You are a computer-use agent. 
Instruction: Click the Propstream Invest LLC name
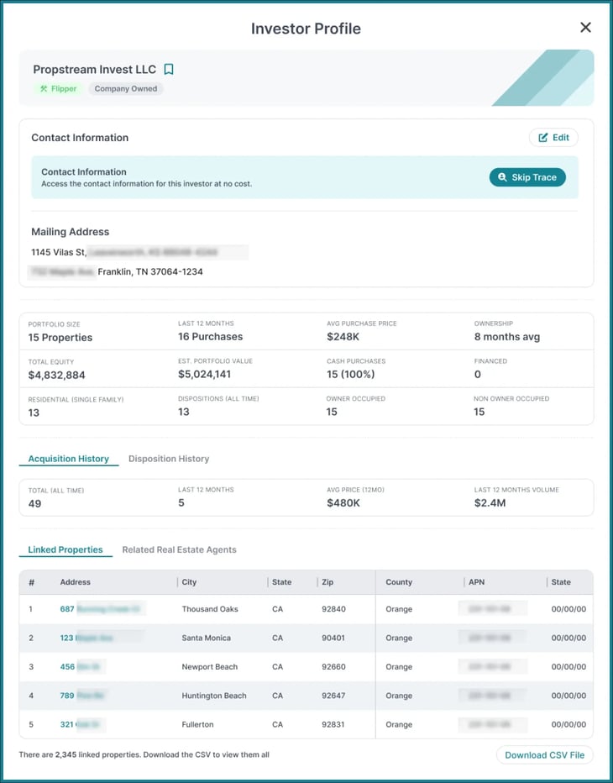click(x=95, y=70)
